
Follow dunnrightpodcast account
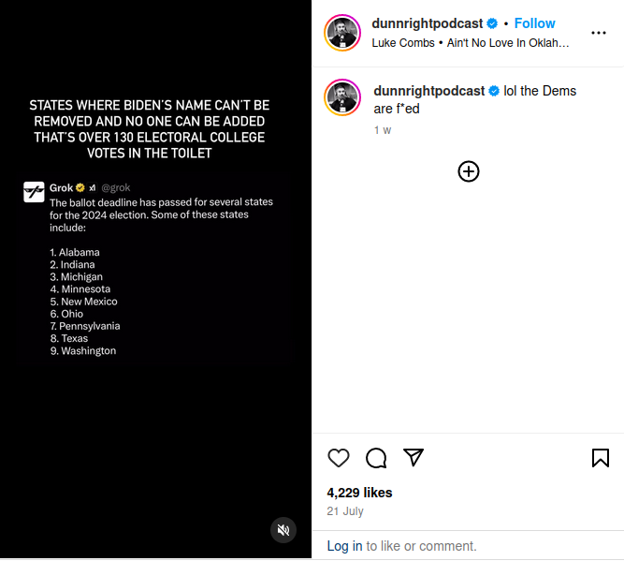click(x=534, y=23)
